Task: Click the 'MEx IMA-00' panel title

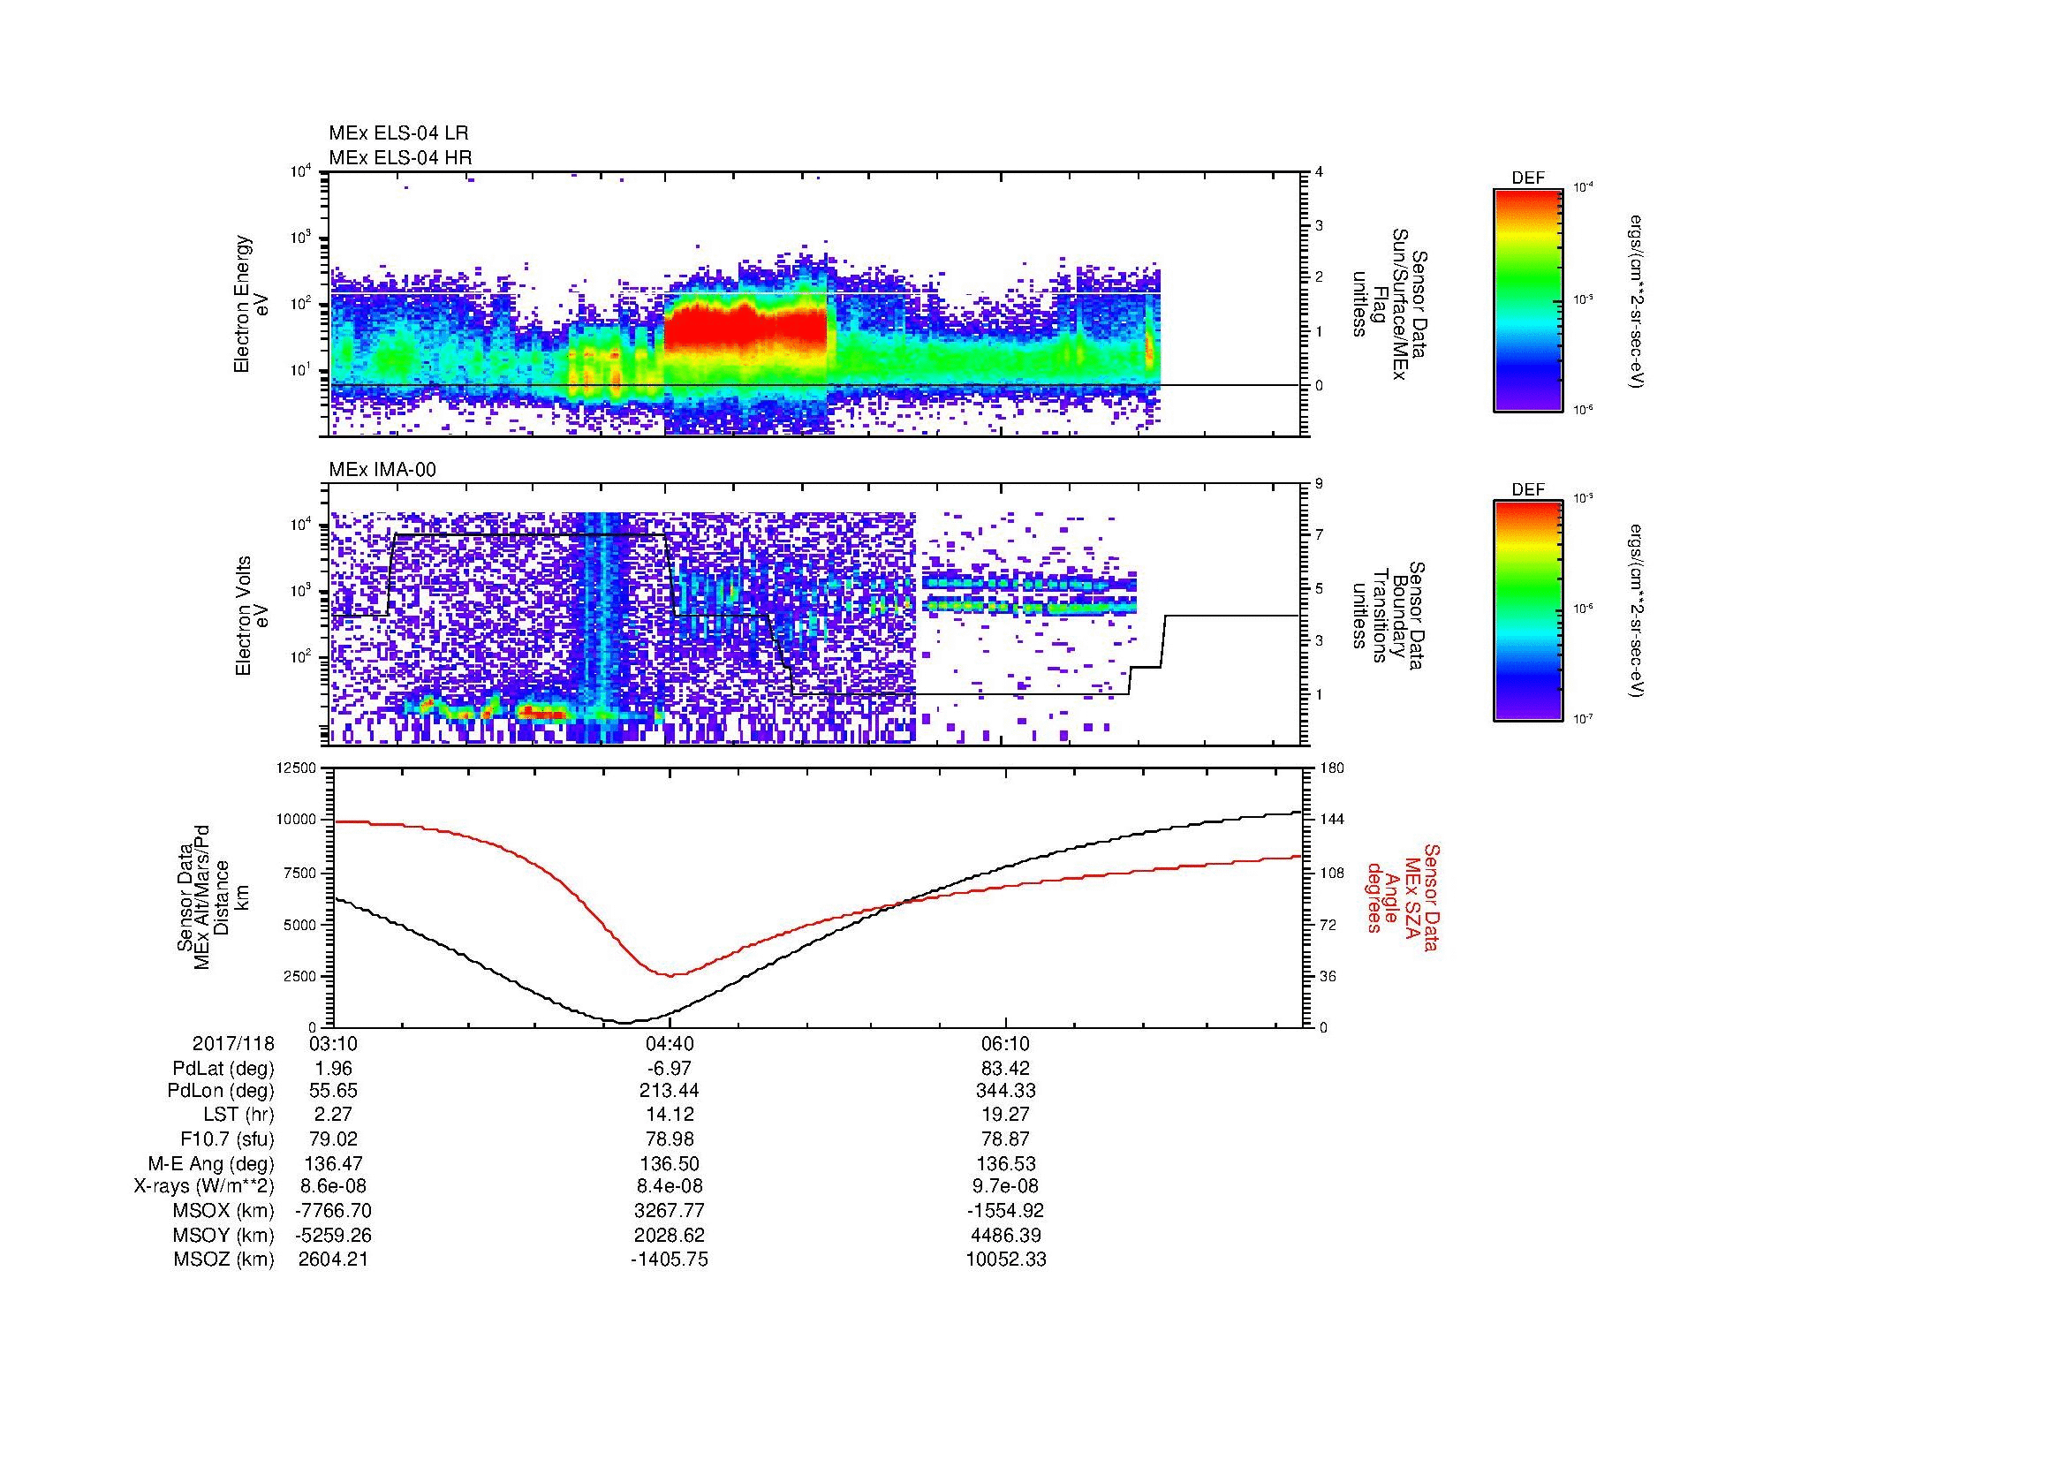Action: [382, 470]
